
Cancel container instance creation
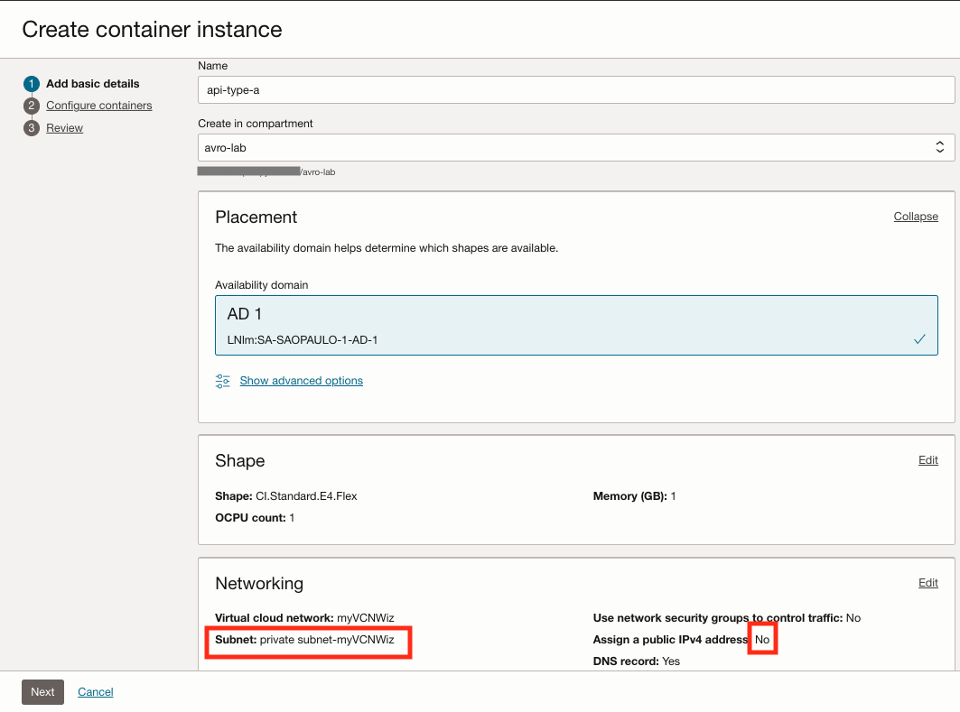tap(96, 692)
